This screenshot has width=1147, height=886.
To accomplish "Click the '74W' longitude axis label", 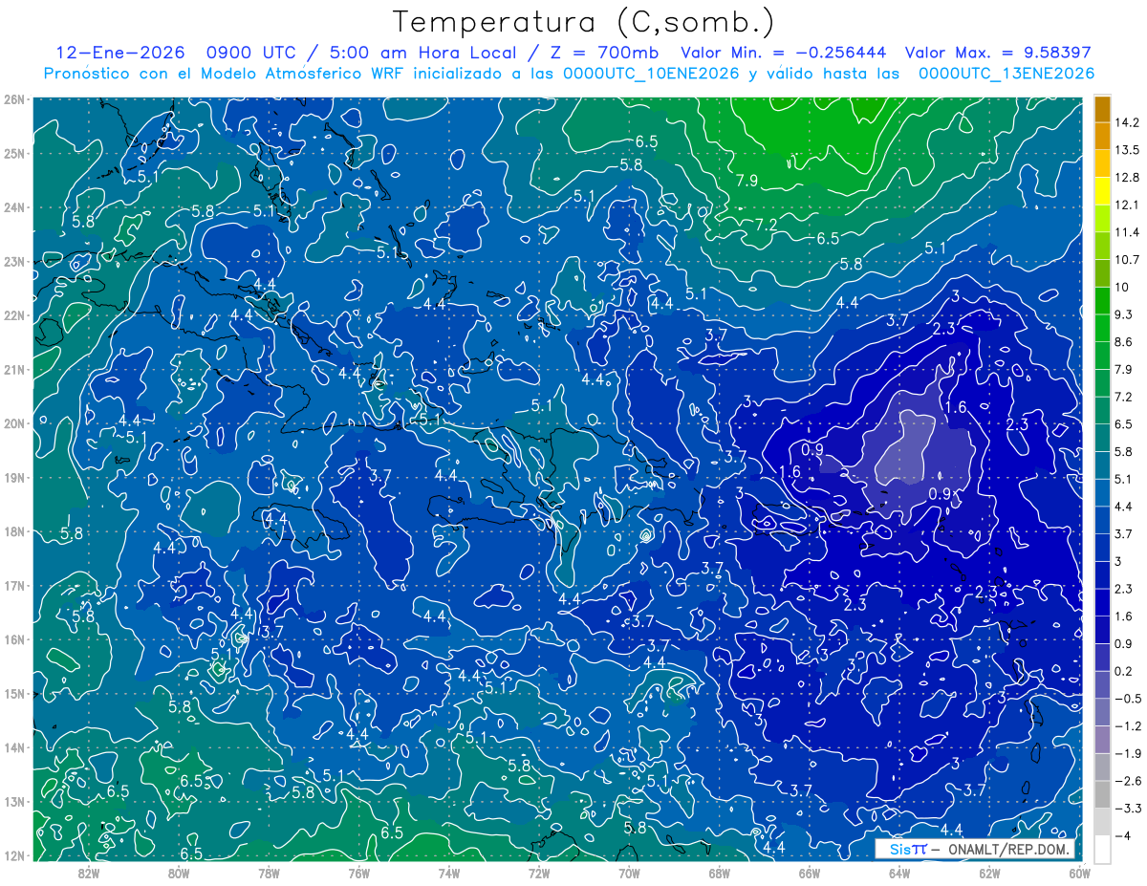I will click(x=448, y=873).
